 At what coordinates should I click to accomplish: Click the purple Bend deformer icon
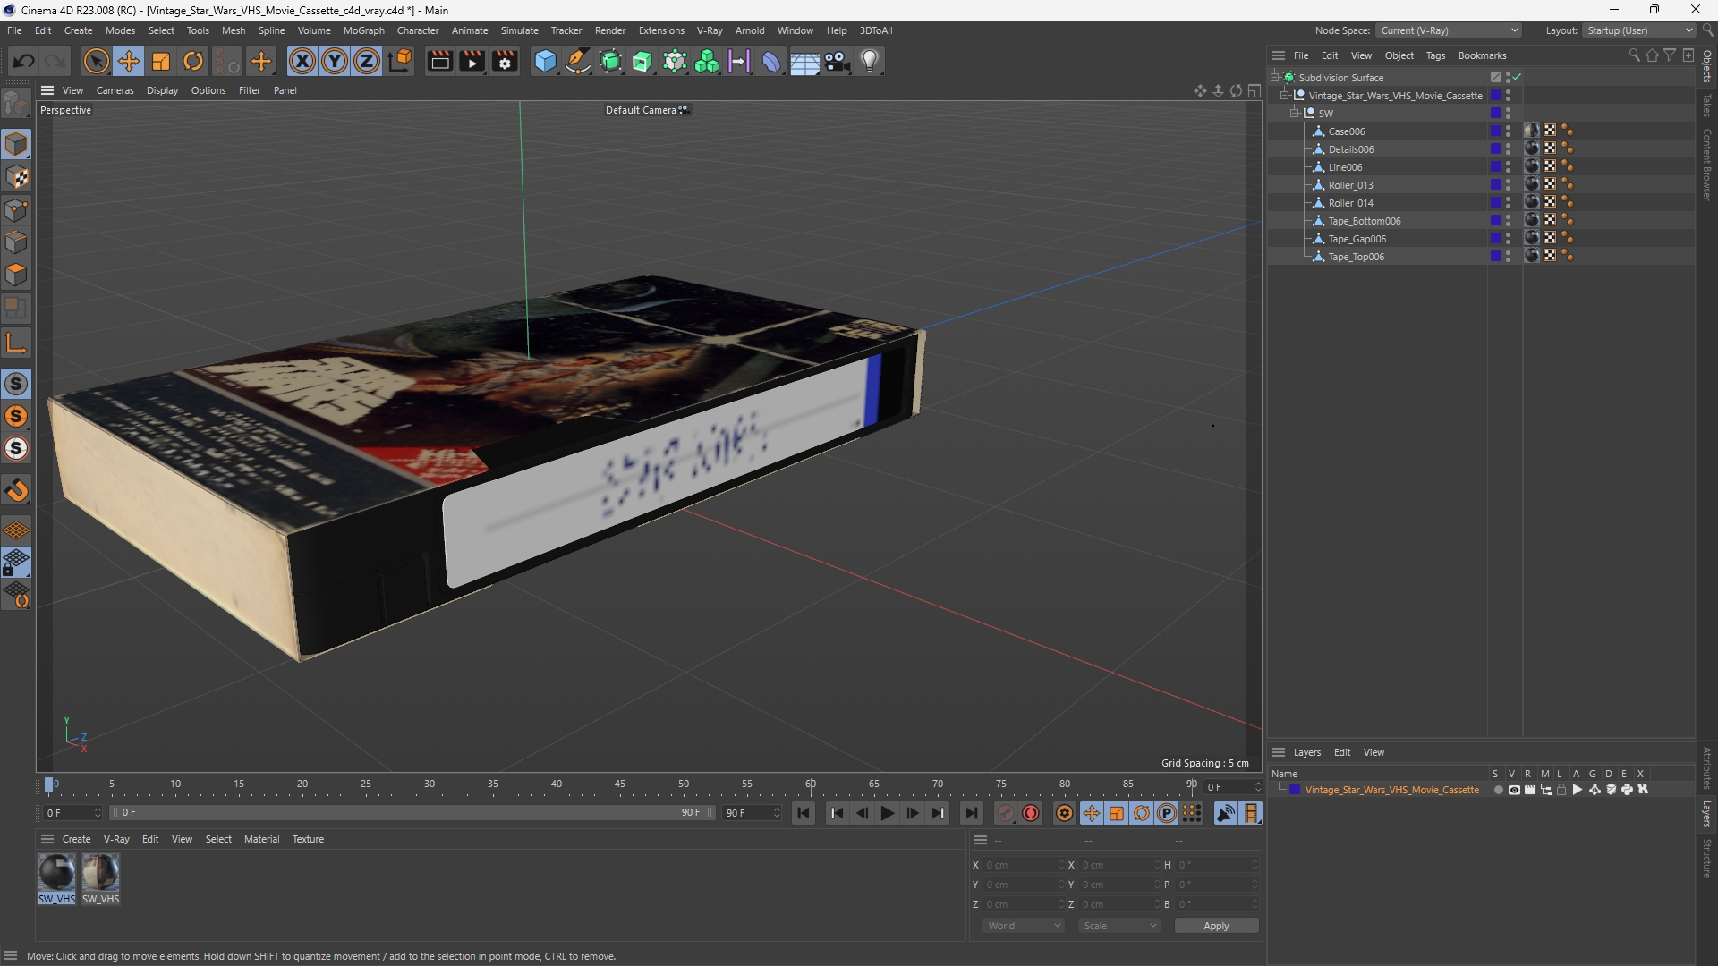click(771, 61)
